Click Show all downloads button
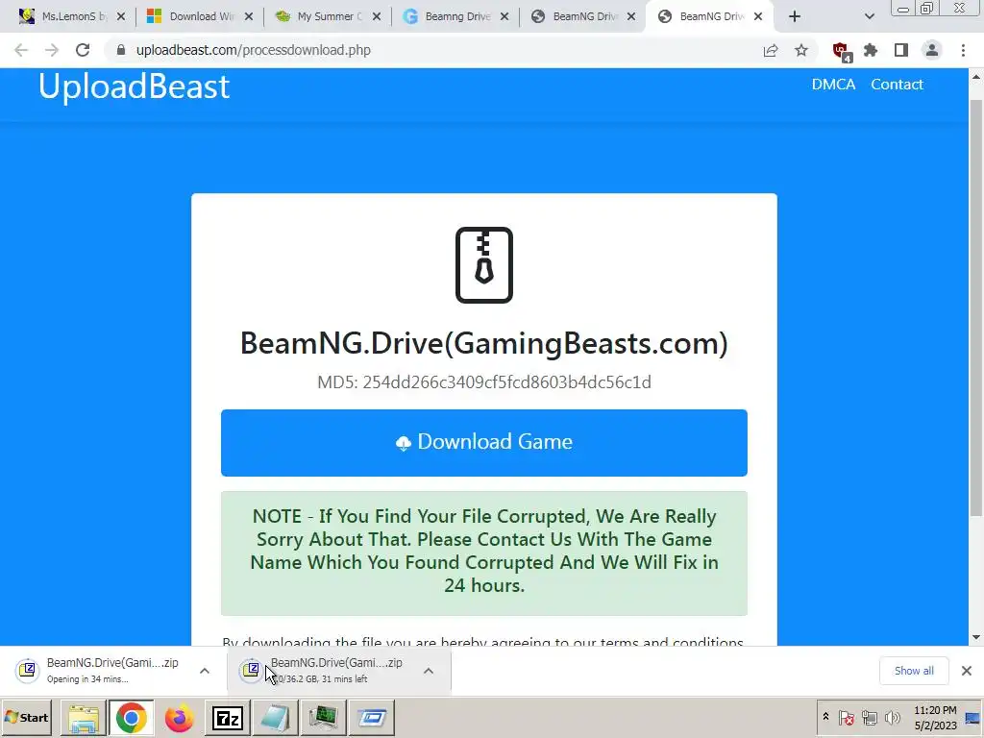The image size is (984, 738). (914, 671)
